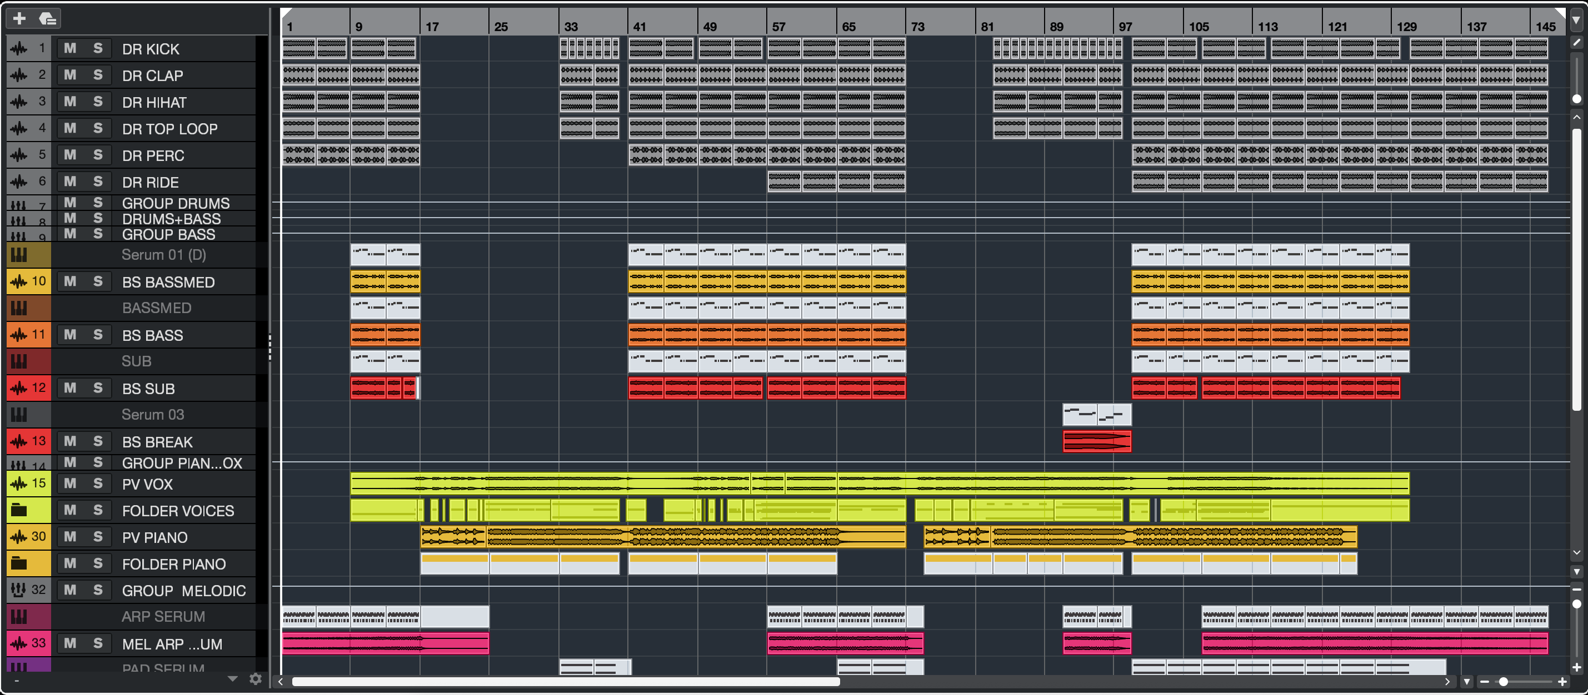
Task: Open the track presets icon beside Add Track
Action: [47, 18]
